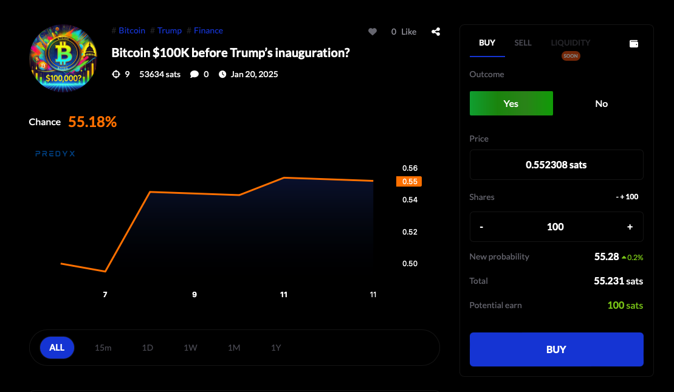Click the x-axis label 9
The height and width of the screenshot is (392, 674).
194,294
